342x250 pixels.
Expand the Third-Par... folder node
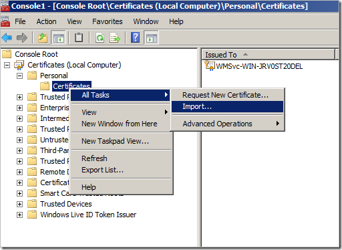19,151
